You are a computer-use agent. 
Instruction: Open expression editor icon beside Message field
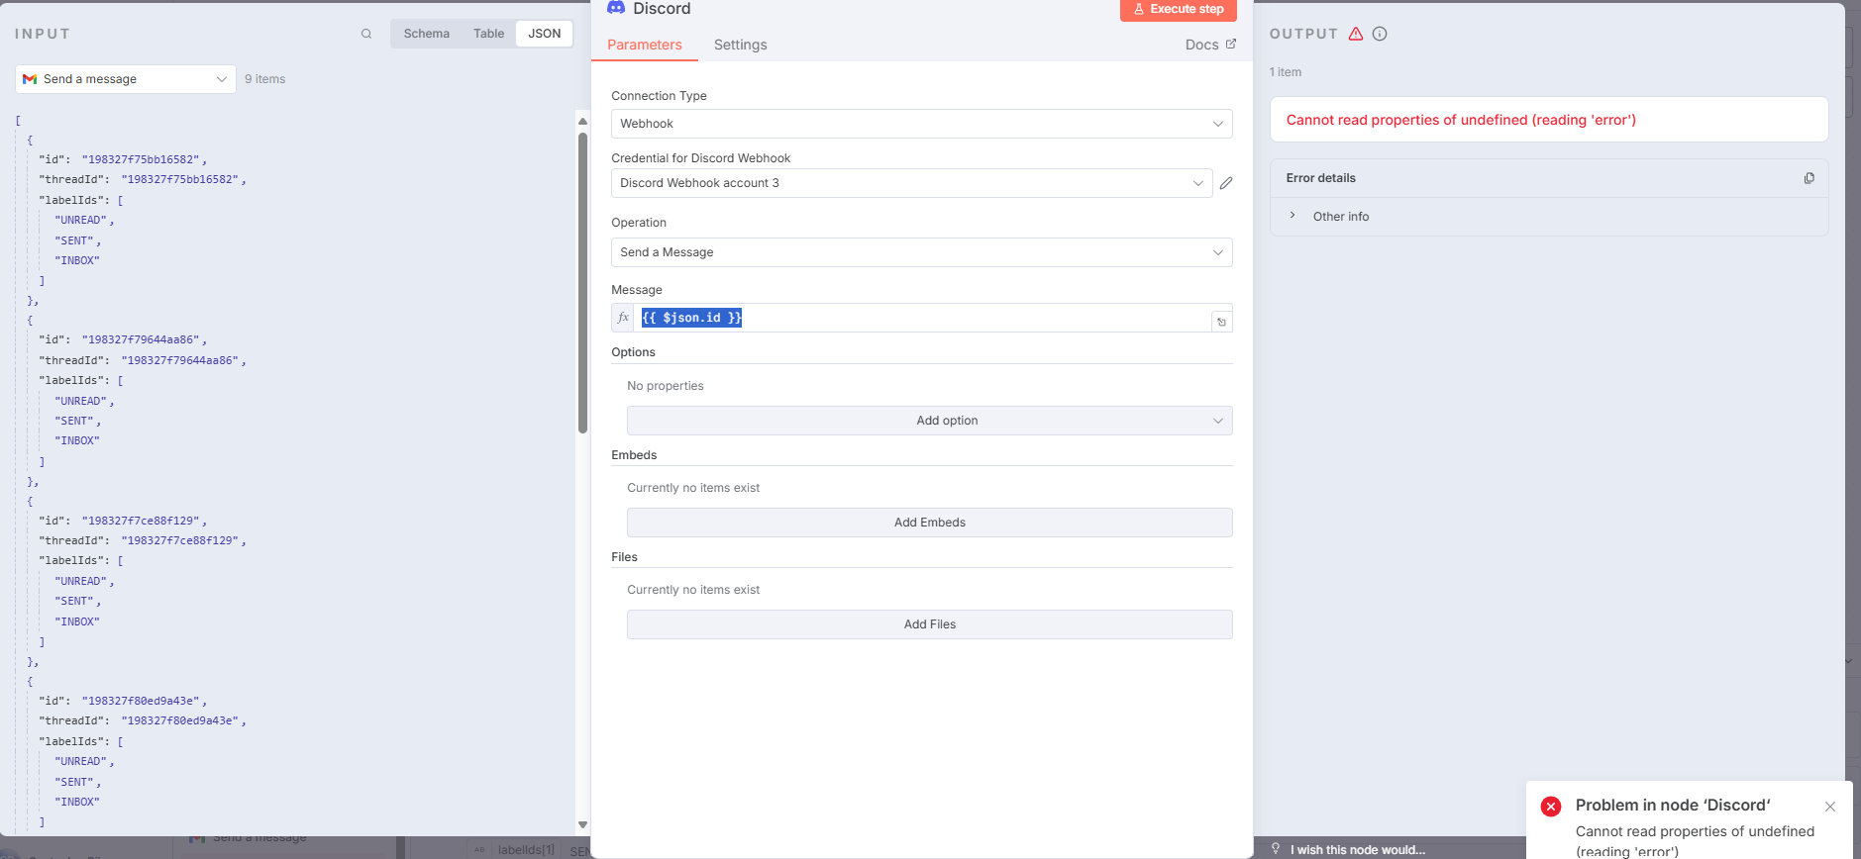[1221, 322]
